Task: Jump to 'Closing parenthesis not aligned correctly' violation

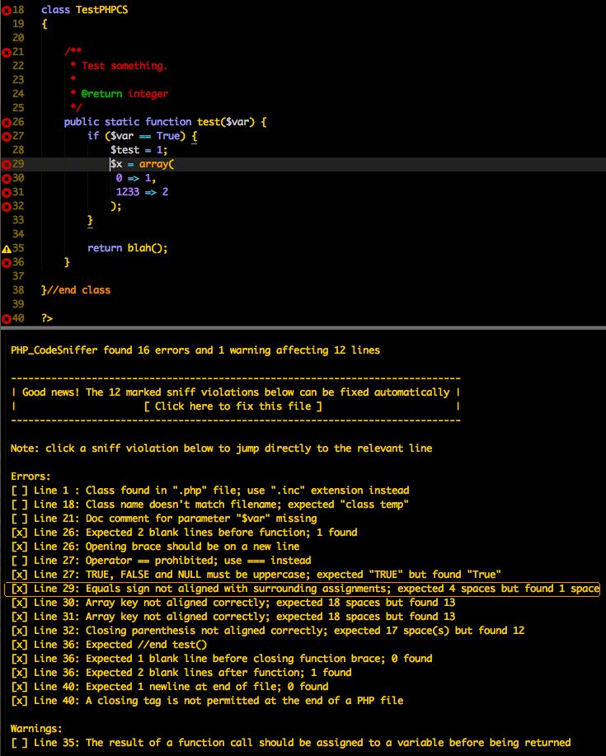Action: pyautogui.click(x=268, y=631)
